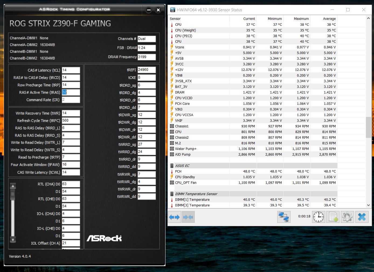This screenshot has width=374, height=272.
Task: Click the DIMM[1] Temperature thermometer icon
Action: [172, 199]
